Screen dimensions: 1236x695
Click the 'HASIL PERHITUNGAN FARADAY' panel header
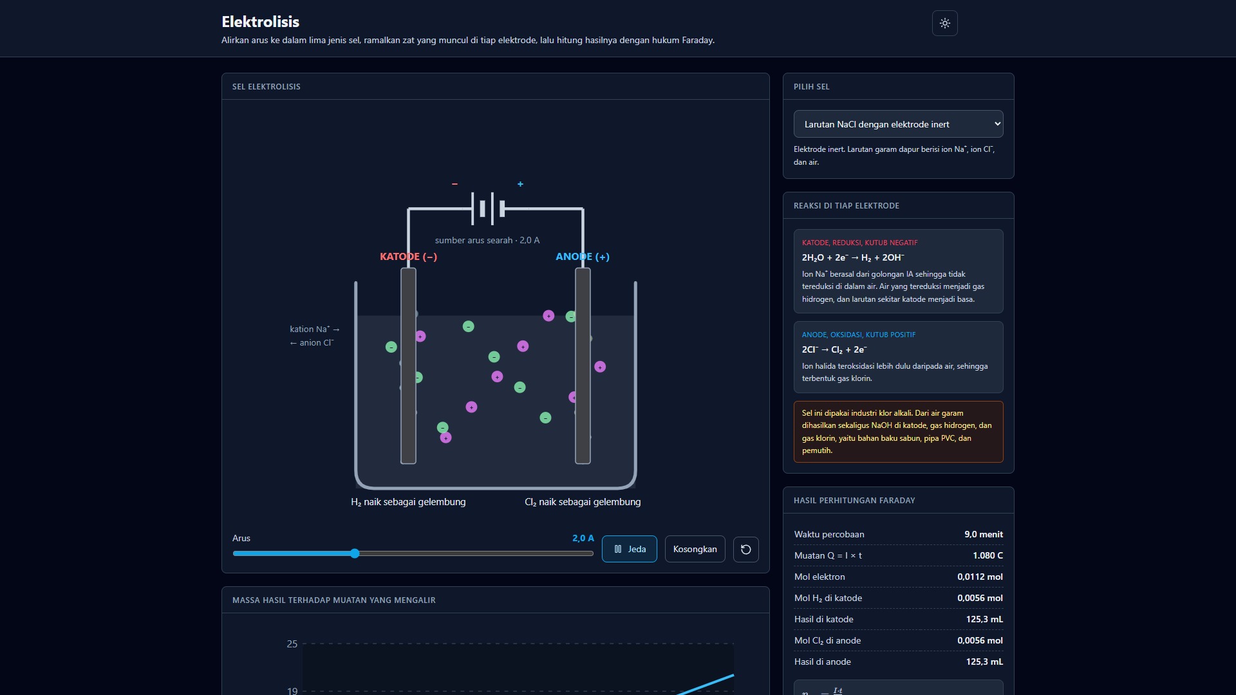coord(854,501)
